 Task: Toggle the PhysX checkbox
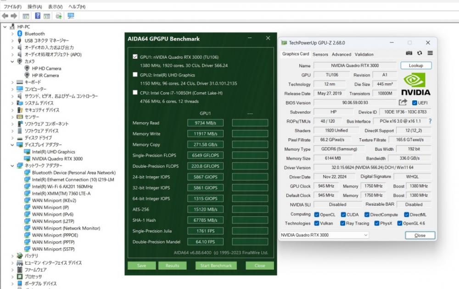click(377, 223)
